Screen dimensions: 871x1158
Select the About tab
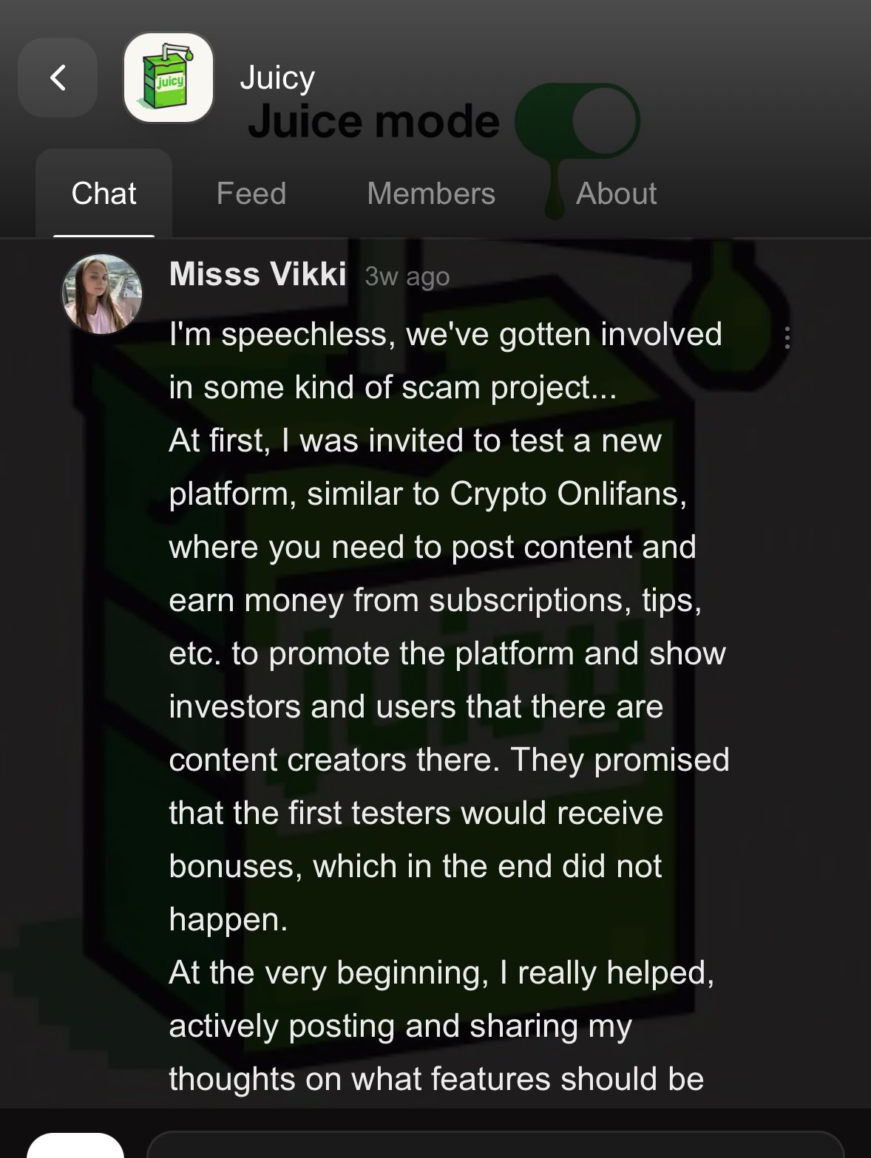click(616, 194)
